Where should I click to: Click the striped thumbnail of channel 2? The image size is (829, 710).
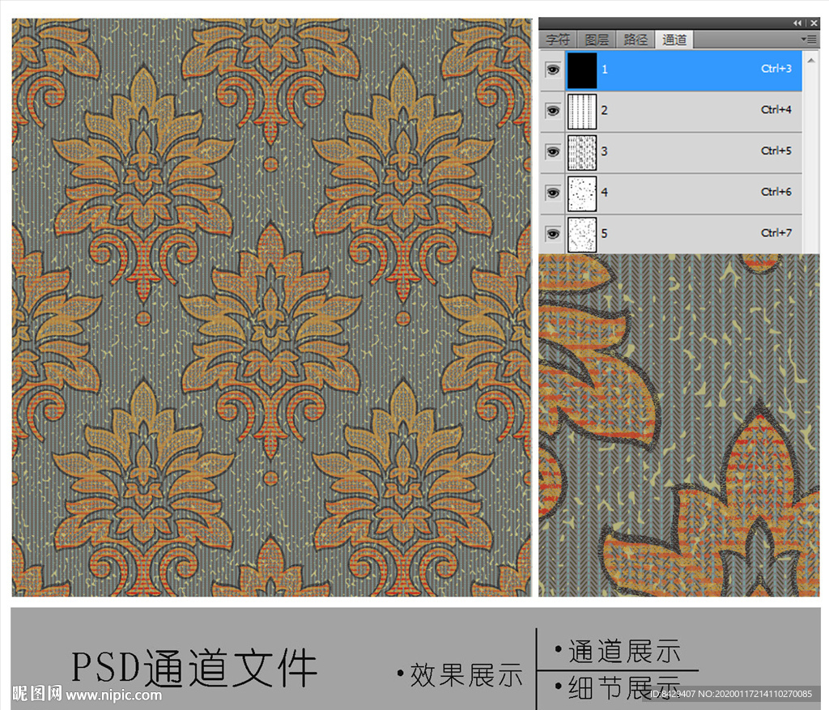[581, 111]
